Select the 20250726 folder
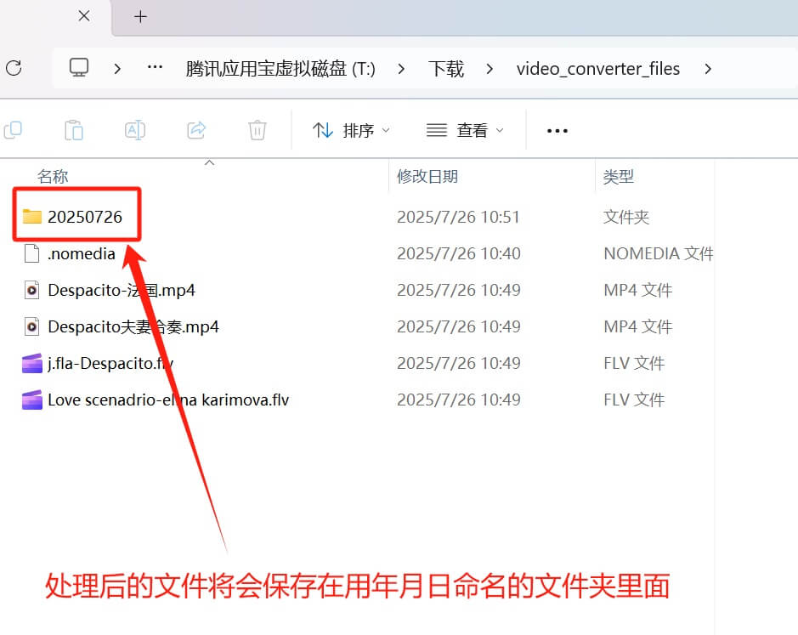 [x=84, y=217]
